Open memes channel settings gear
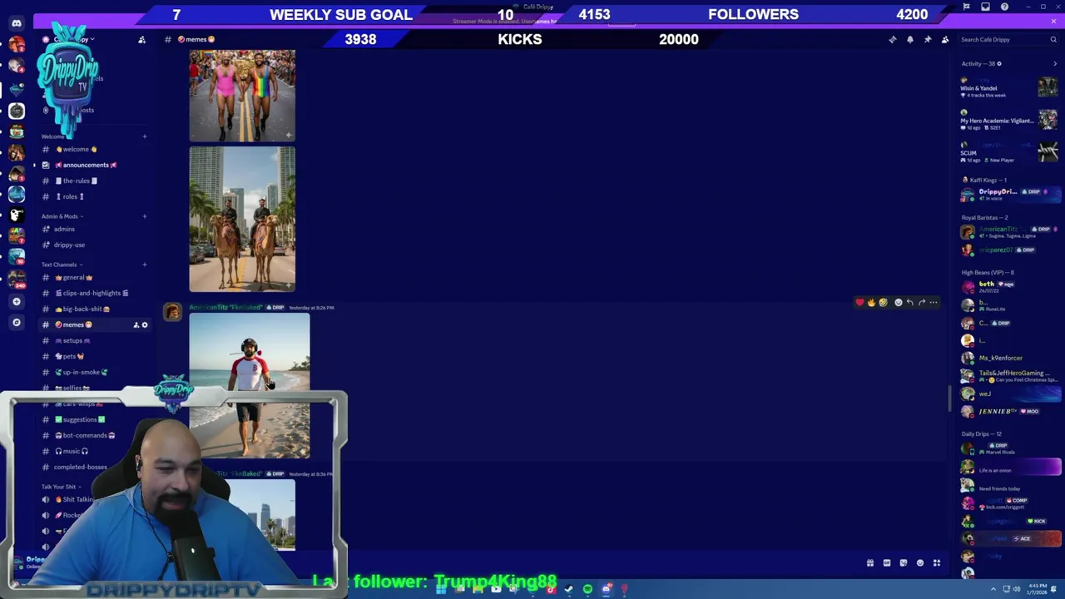Screen dimensions: 1065x599 [x=145, y=324]
